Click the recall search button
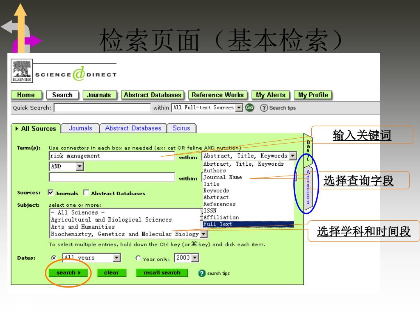Image resolution: width=420 pixels, height=315 pixels. click(x=162, y=273)
